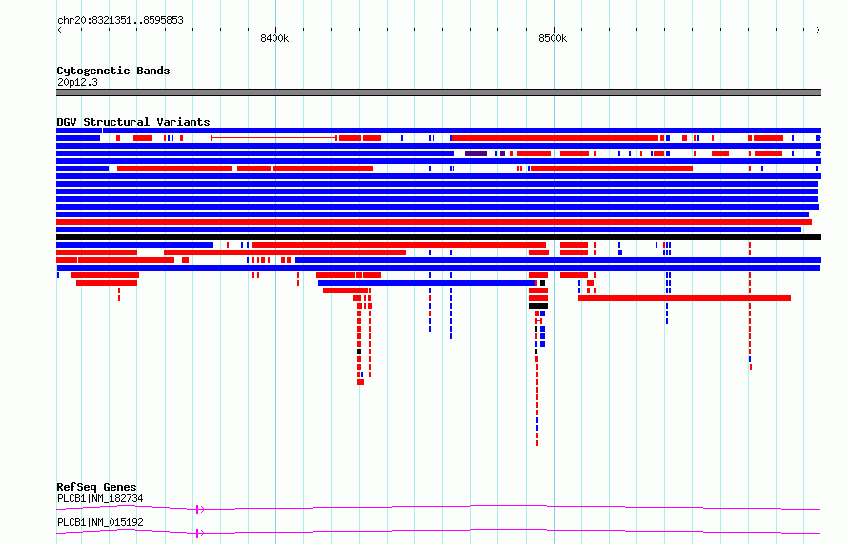Select the RefSeq Genes track title
848x544 pixels.
point(96,487)
